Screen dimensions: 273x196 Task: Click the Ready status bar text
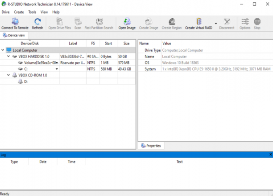pos(4,194)
